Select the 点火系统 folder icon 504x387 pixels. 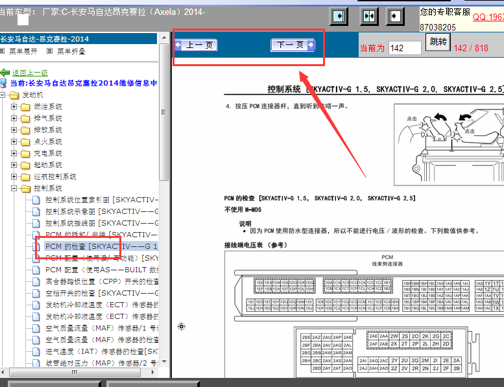click(x=25, y=141)
